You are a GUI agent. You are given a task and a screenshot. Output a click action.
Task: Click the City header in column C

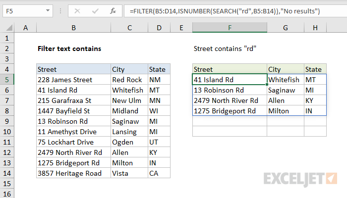(129, 69)
